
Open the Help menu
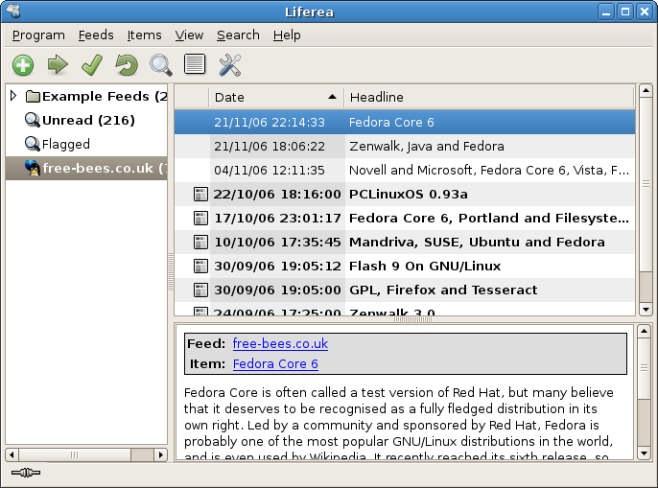coord(287,35)
